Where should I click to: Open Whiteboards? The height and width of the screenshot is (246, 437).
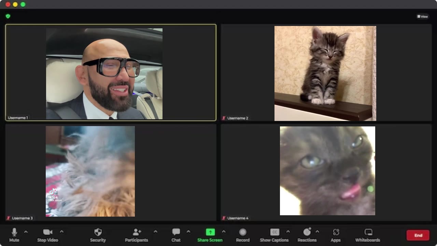(368, 235)
